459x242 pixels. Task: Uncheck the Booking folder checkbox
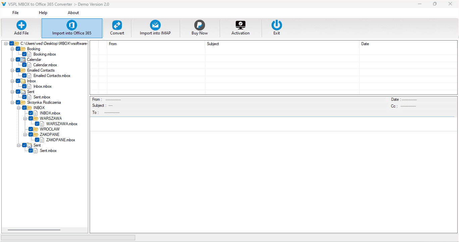[18, 49]
